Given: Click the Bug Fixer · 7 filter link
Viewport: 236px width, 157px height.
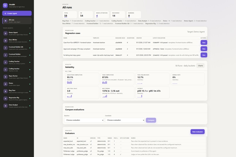Looking at the screenshot, I should point(73,21).
